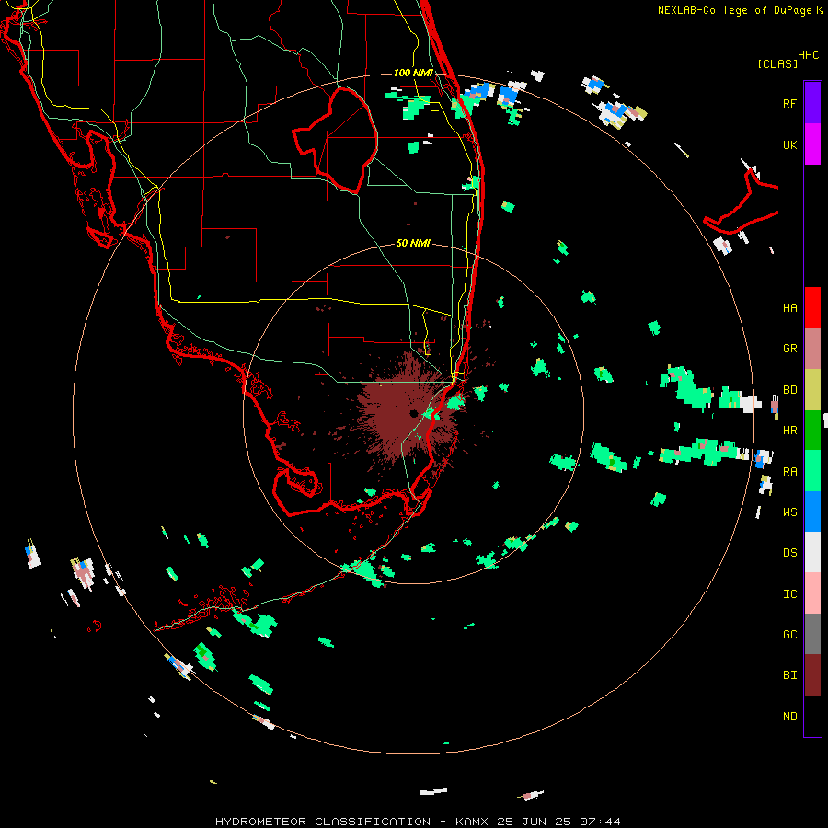Click the IC pink legend swatch
The width and height of the screenshot is (828, 828).
point(812,593)
